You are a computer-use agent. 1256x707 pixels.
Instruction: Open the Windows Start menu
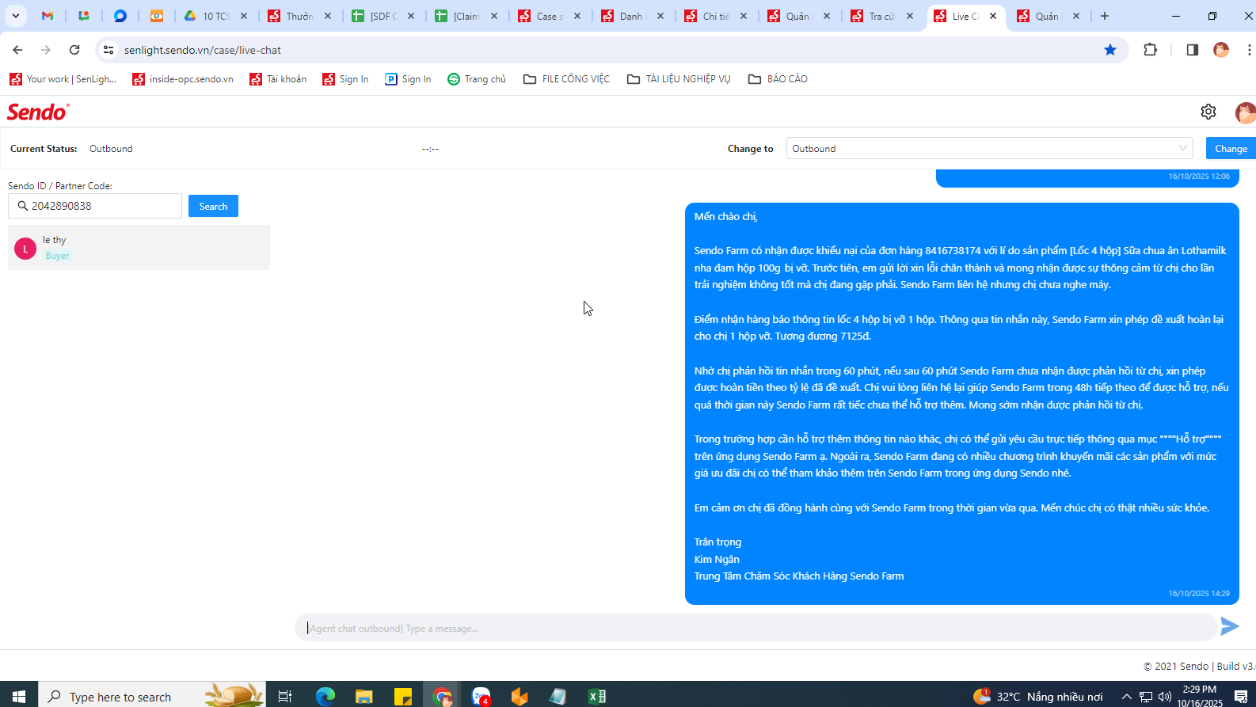tap(19, 696)
